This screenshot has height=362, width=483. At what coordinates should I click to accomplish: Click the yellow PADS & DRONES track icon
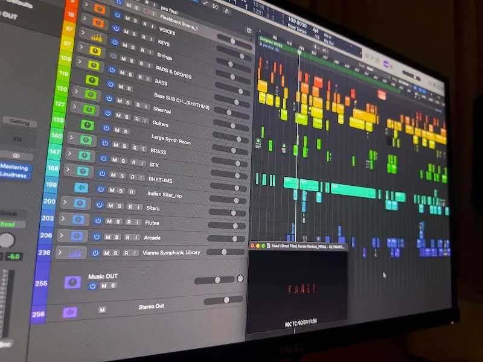(x=95, y=51)
